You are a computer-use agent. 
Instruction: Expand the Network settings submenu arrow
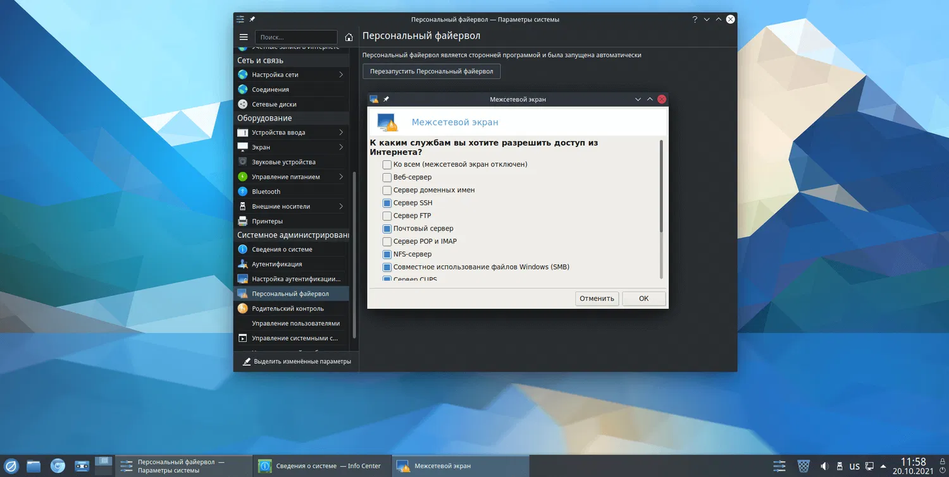pyautogui.click(x=341, y=75)
